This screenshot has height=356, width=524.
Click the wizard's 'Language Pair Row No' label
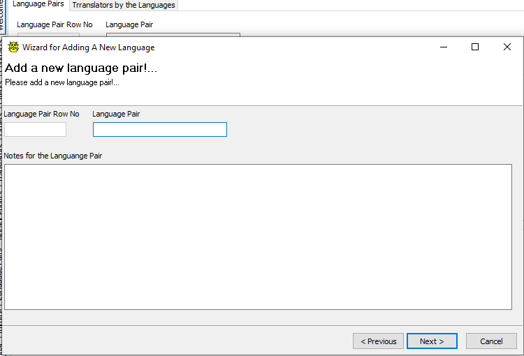[x=41, y=114]
